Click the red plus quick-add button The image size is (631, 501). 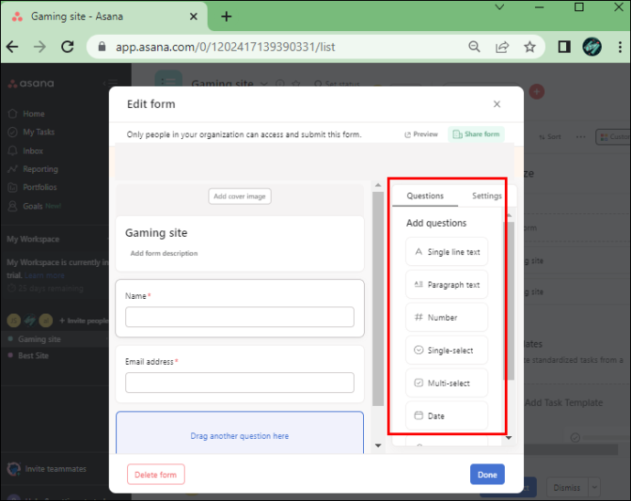(x=537, y=91)
